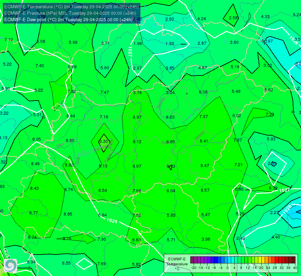Click the temperature value 6.41
This screenshot has height=276, width=301.
(204, 141)
